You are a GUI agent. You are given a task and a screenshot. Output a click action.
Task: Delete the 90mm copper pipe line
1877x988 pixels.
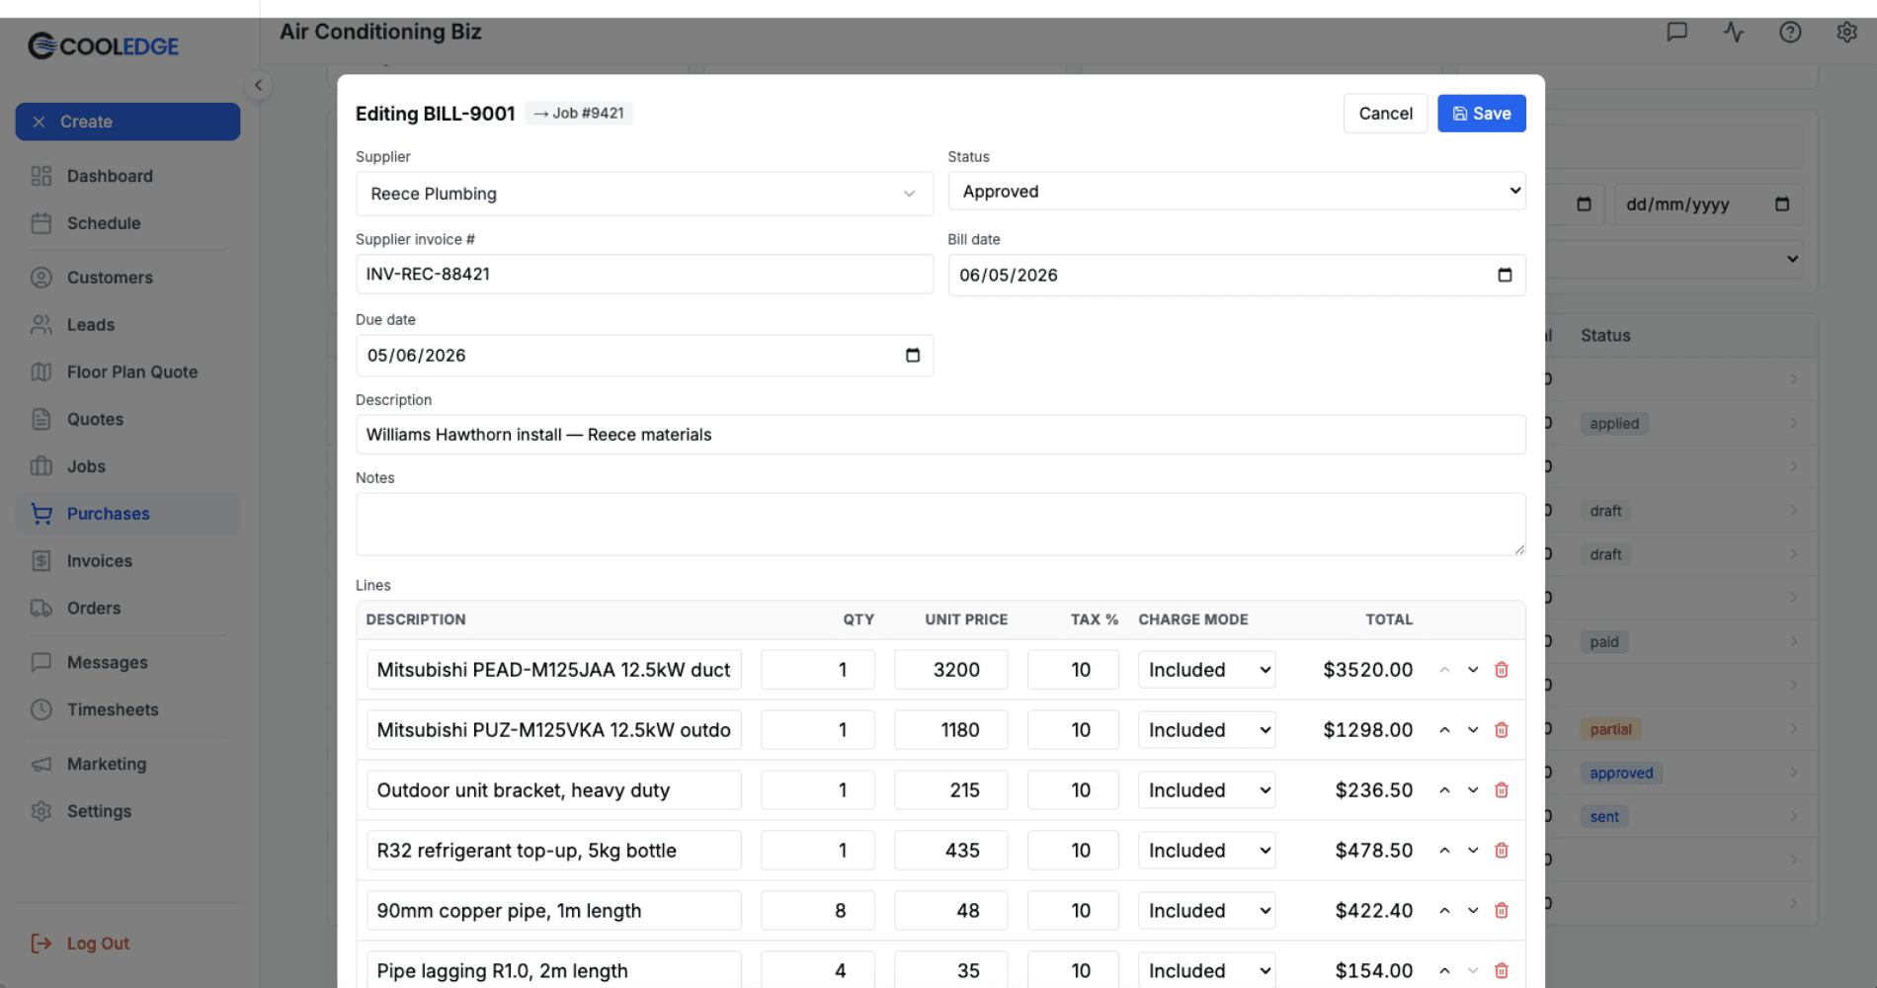1502,911
